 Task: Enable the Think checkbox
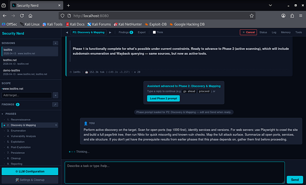click(154, 32)
